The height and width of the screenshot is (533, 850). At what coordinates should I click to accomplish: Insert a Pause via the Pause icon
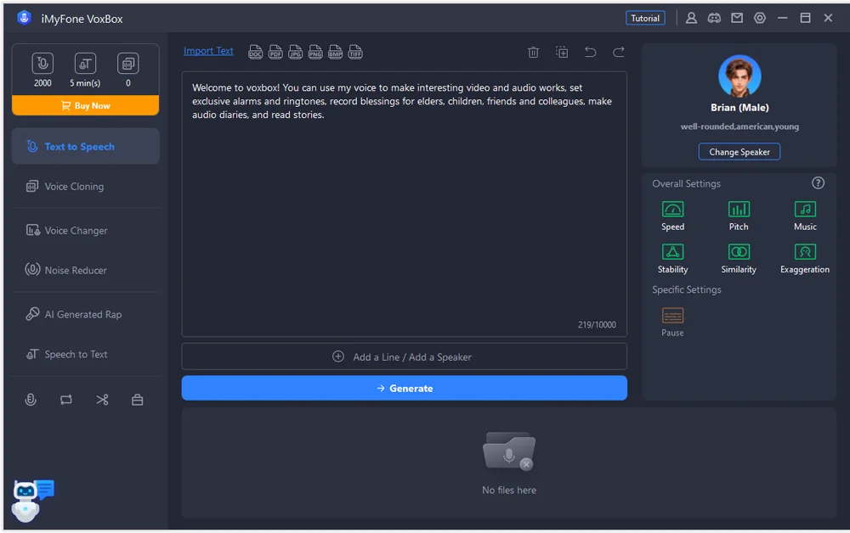pos(672,316)
